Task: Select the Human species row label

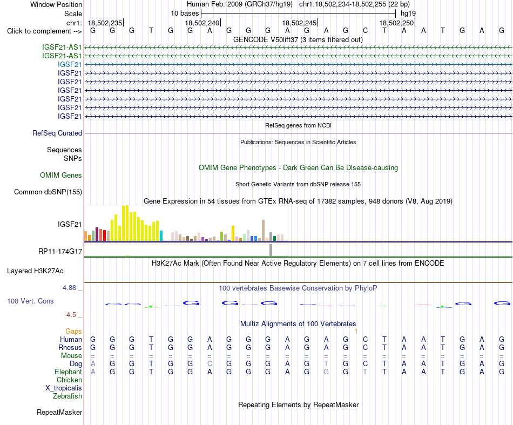Action: 71,339
